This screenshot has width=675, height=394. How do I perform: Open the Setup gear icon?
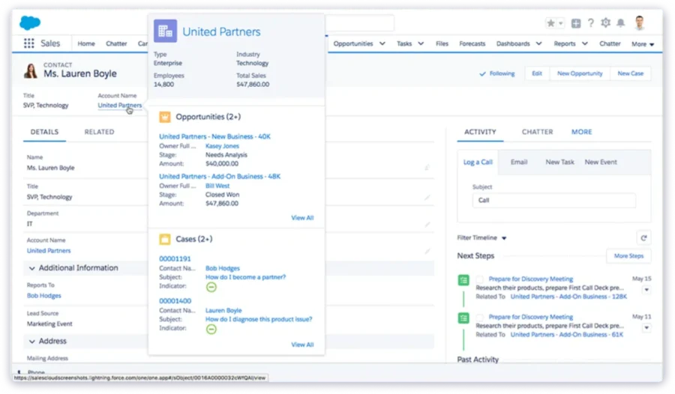(x=606, y=22)
